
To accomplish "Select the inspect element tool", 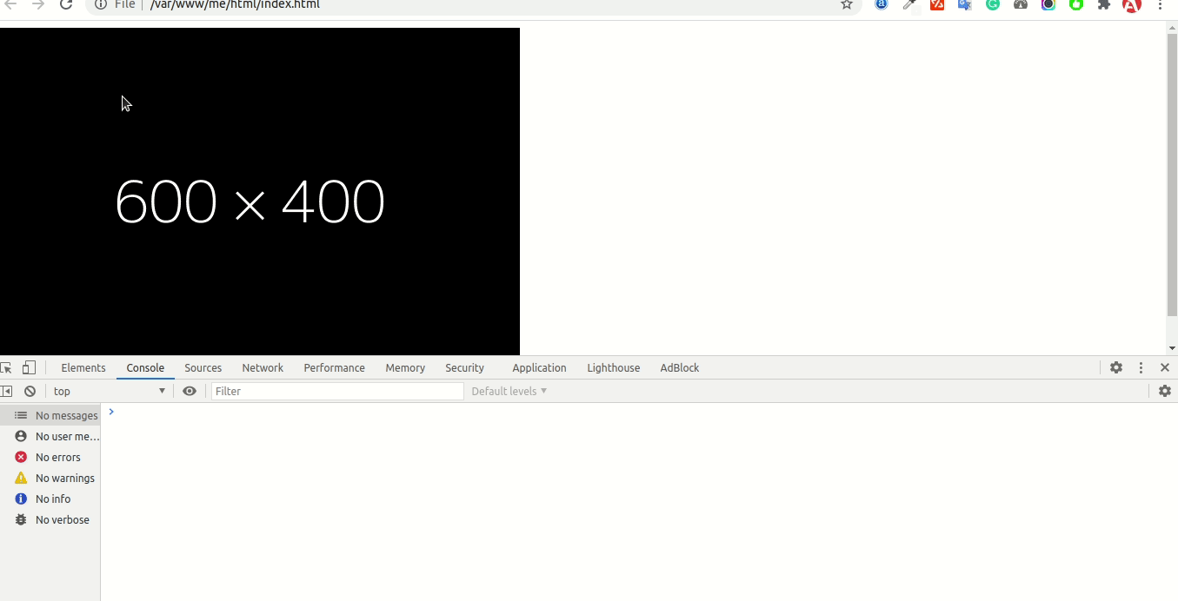I will 9,367.
